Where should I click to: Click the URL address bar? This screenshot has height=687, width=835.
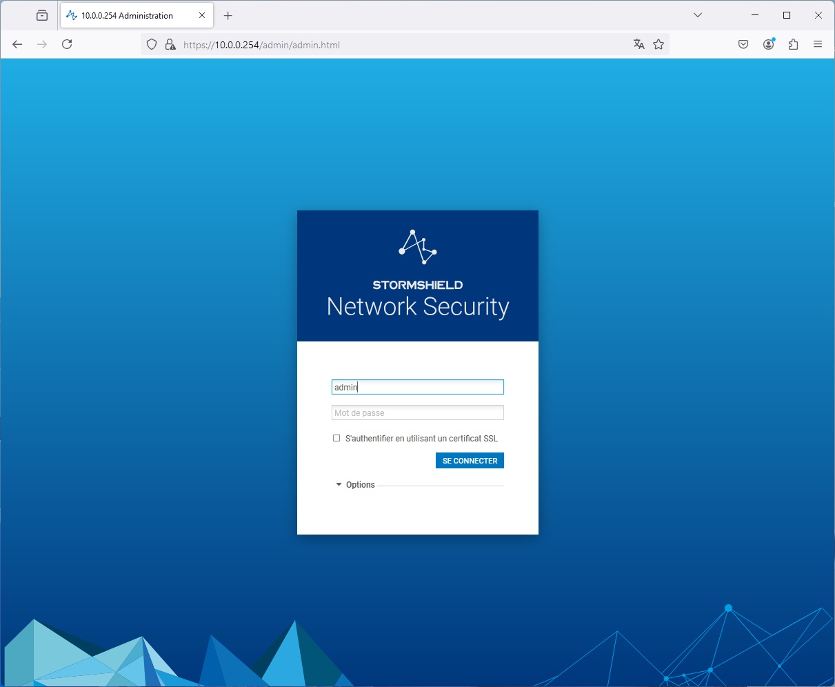coord(405,45)
